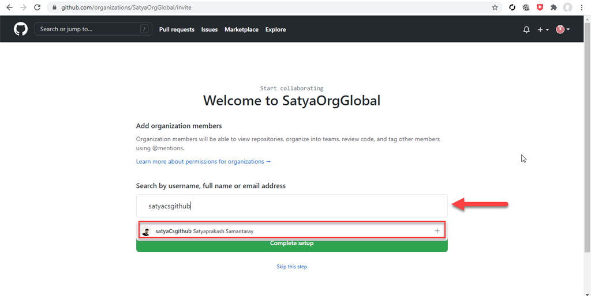Click the browser forward arrow

click(23, 7)
